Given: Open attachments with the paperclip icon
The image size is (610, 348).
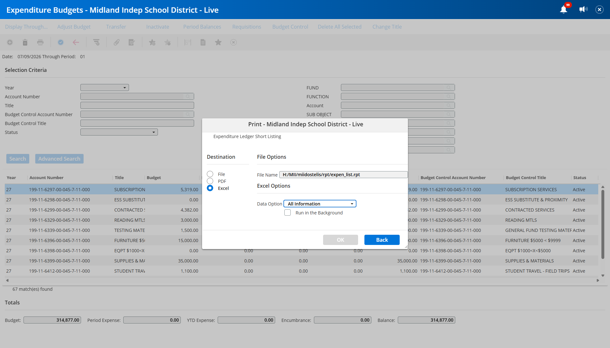Looking at the screenshot, I should click(117, 42).
